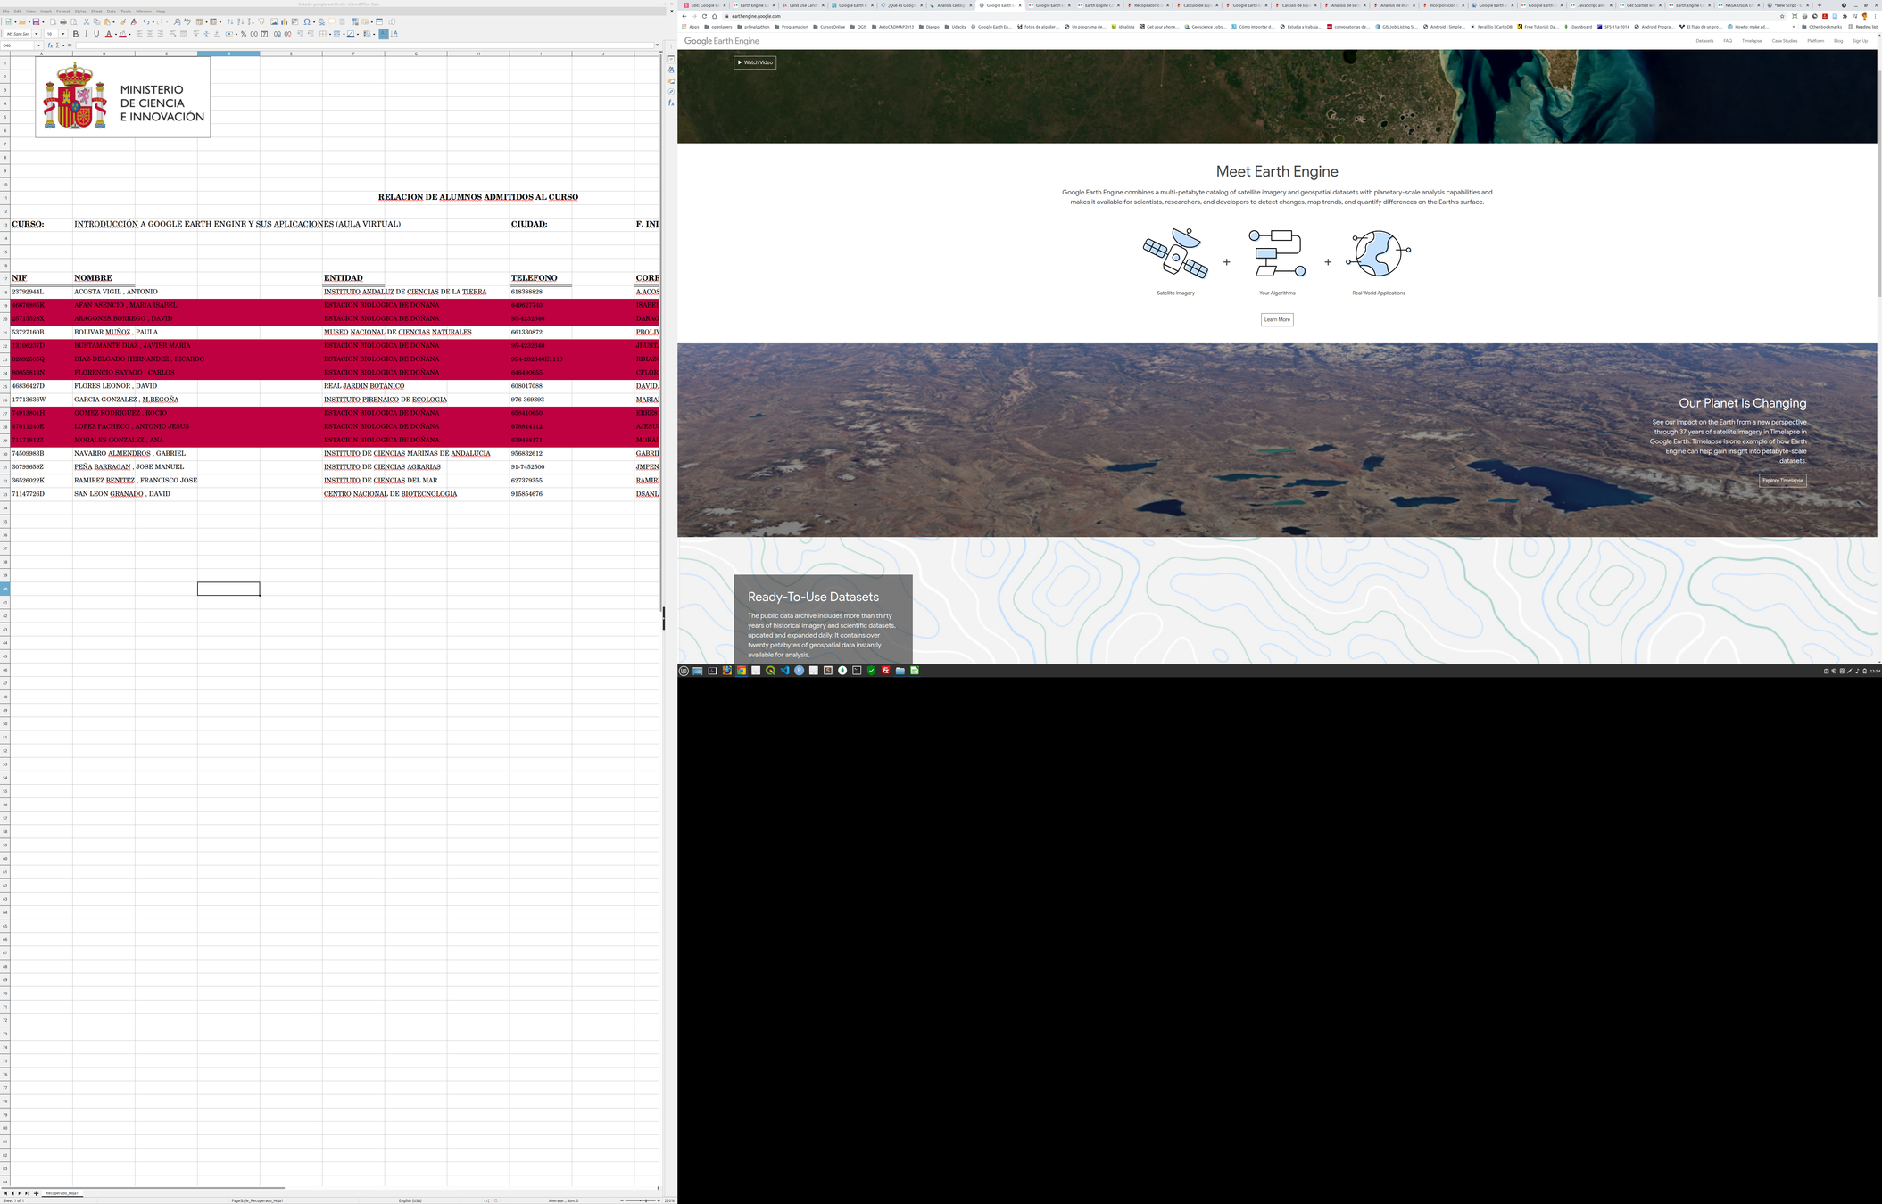The height and width of the screenshot is (1204, 1882).
Task: Click the Insert special character omega icon
Action: click(x=307, y=21)
